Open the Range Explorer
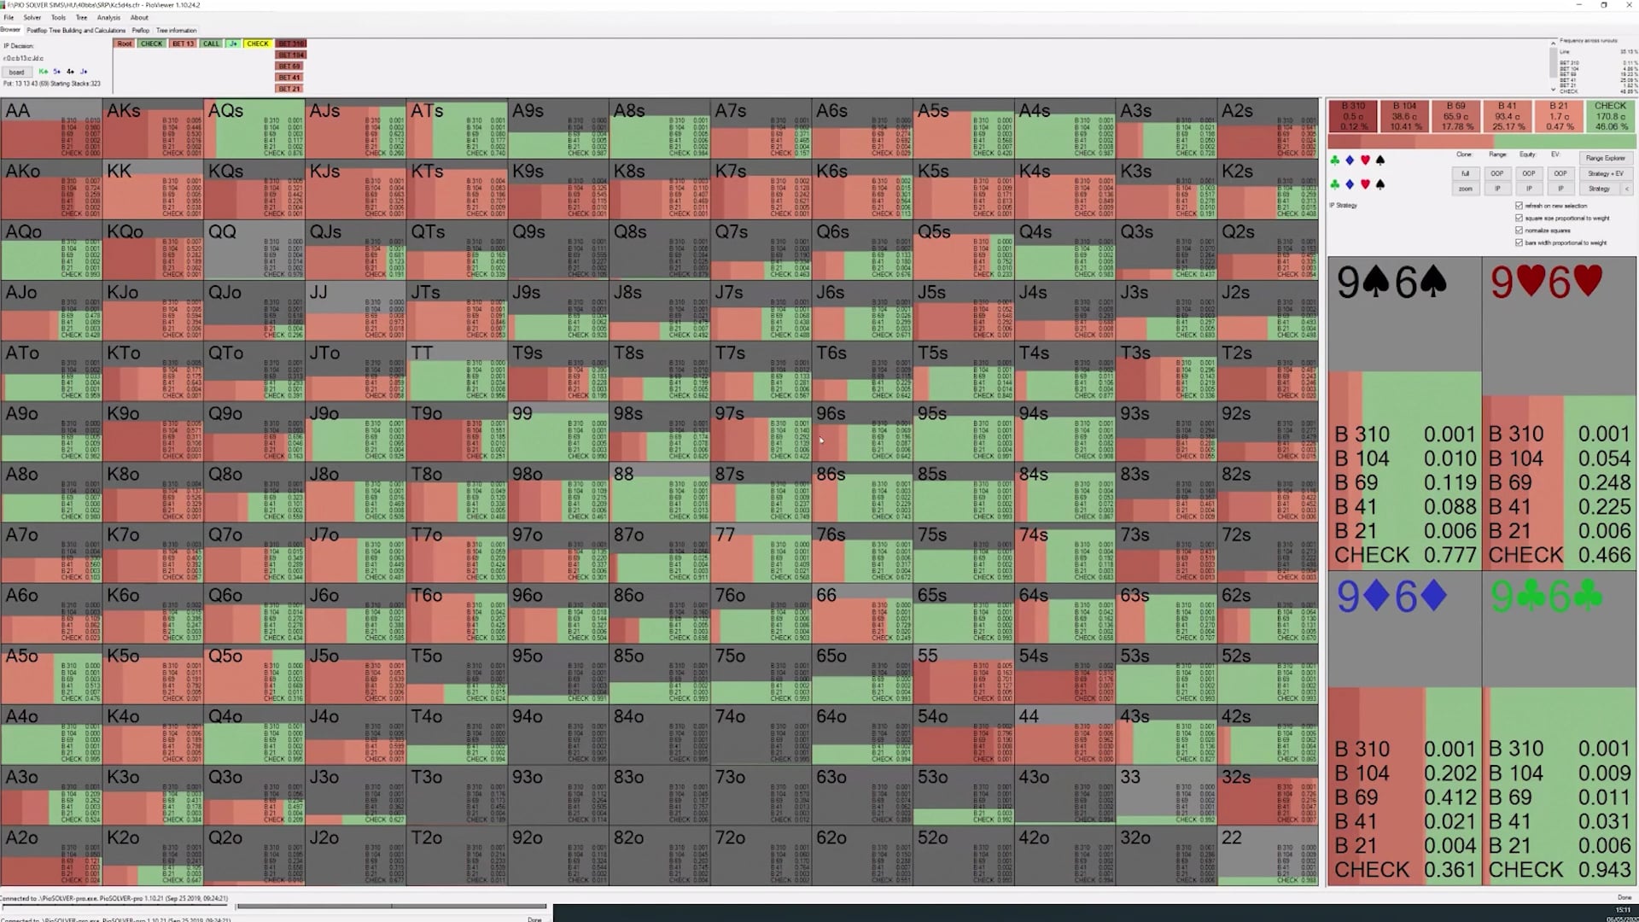Screen dimensions: 1639x922 coord(1605,158)
